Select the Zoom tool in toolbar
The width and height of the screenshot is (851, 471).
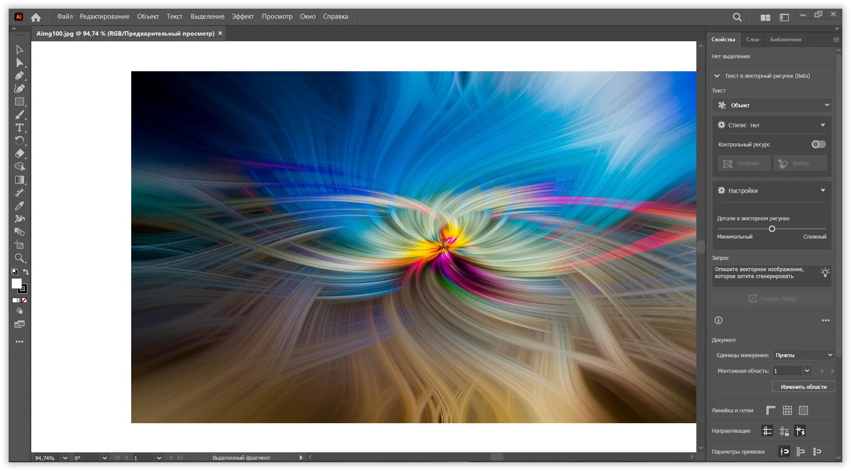pos(19,258)
